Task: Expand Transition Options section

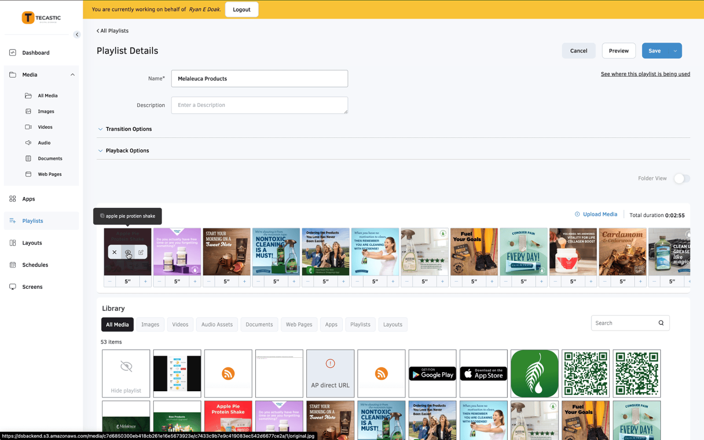Action: [128, 129]
